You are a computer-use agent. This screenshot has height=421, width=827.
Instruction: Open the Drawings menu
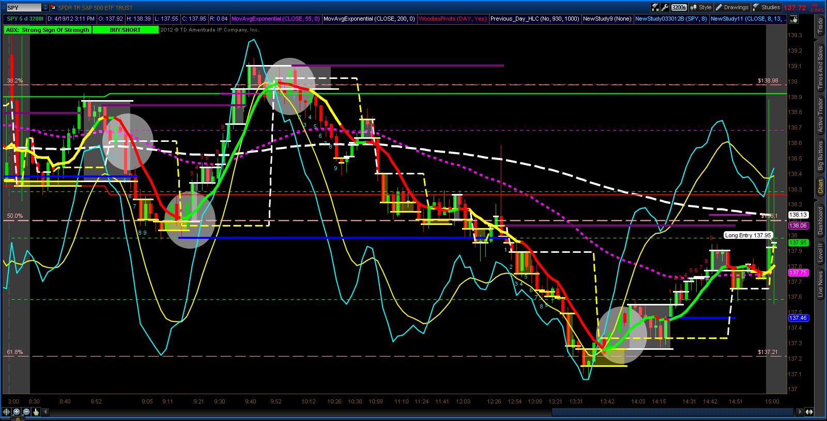(732, 8)
